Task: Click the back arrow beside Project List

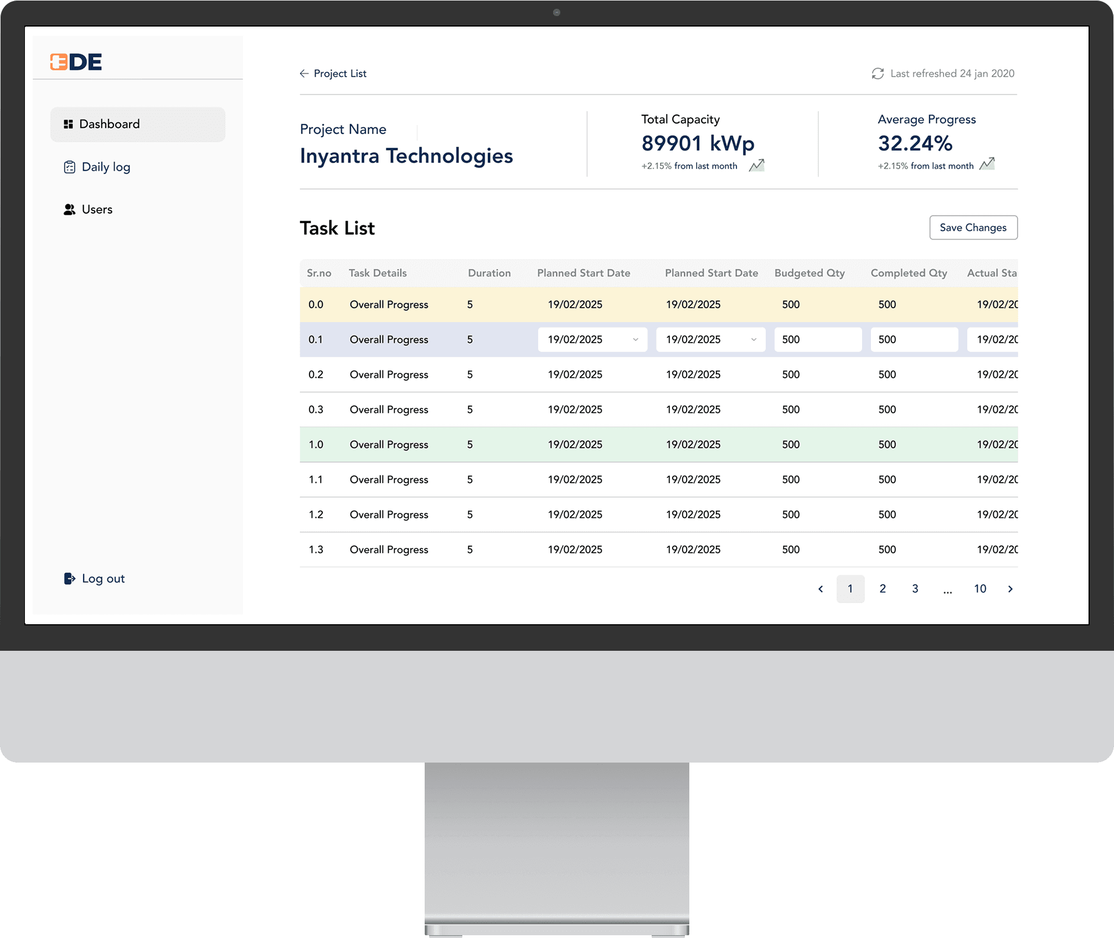Action: 304,74
